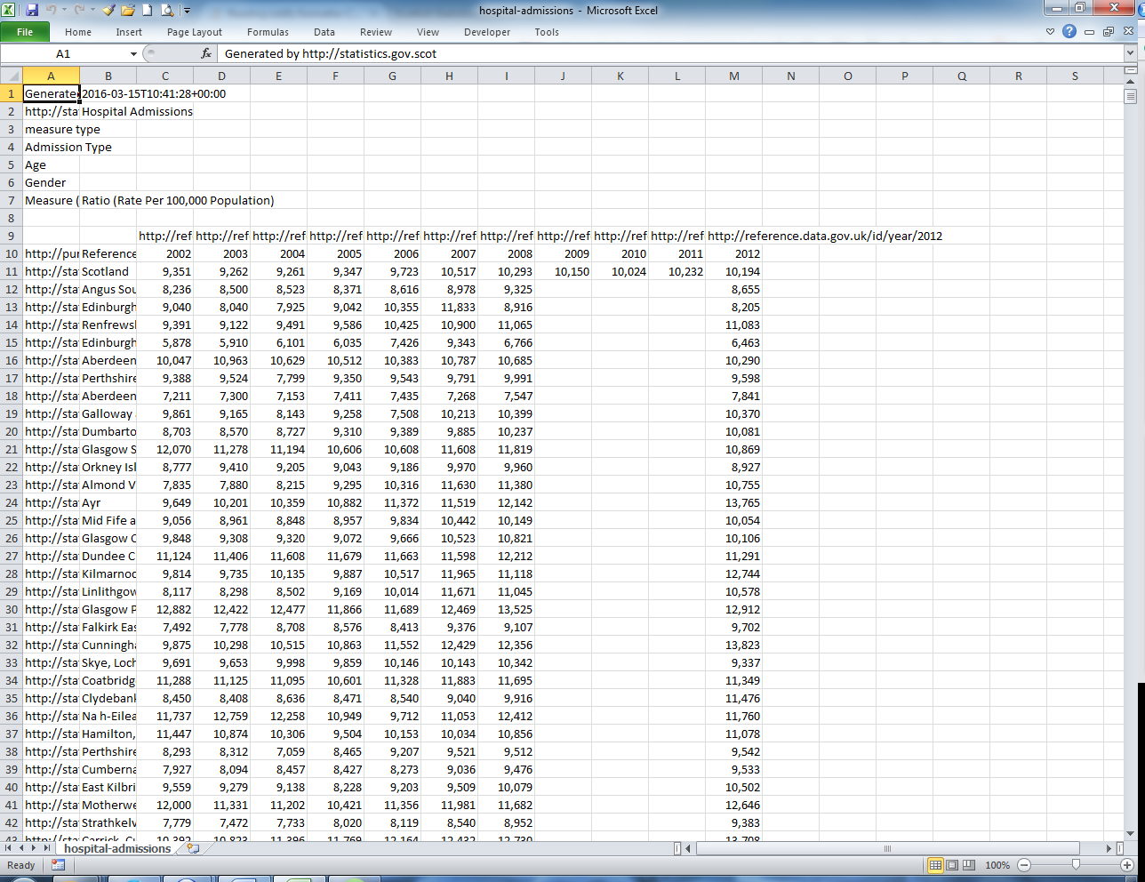
Task: Go to the next sheet tab
Action: pyautogui.click(x=36, y=848)
